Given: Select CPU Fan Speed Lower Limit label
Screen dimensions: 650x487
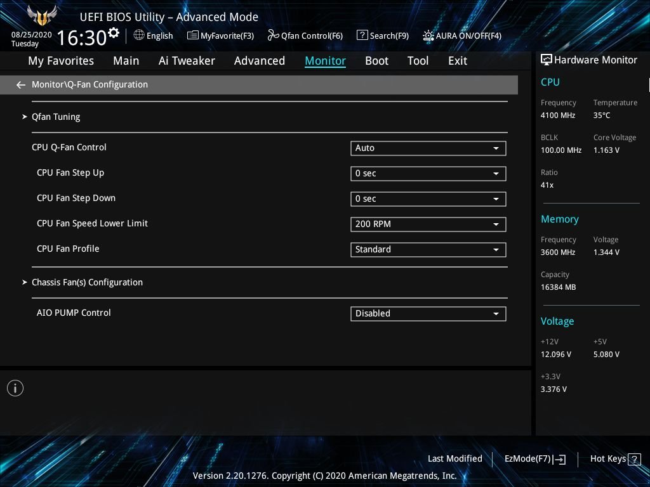Looking at the screenshot, I should pyautogui.click(x=92, y=223).
